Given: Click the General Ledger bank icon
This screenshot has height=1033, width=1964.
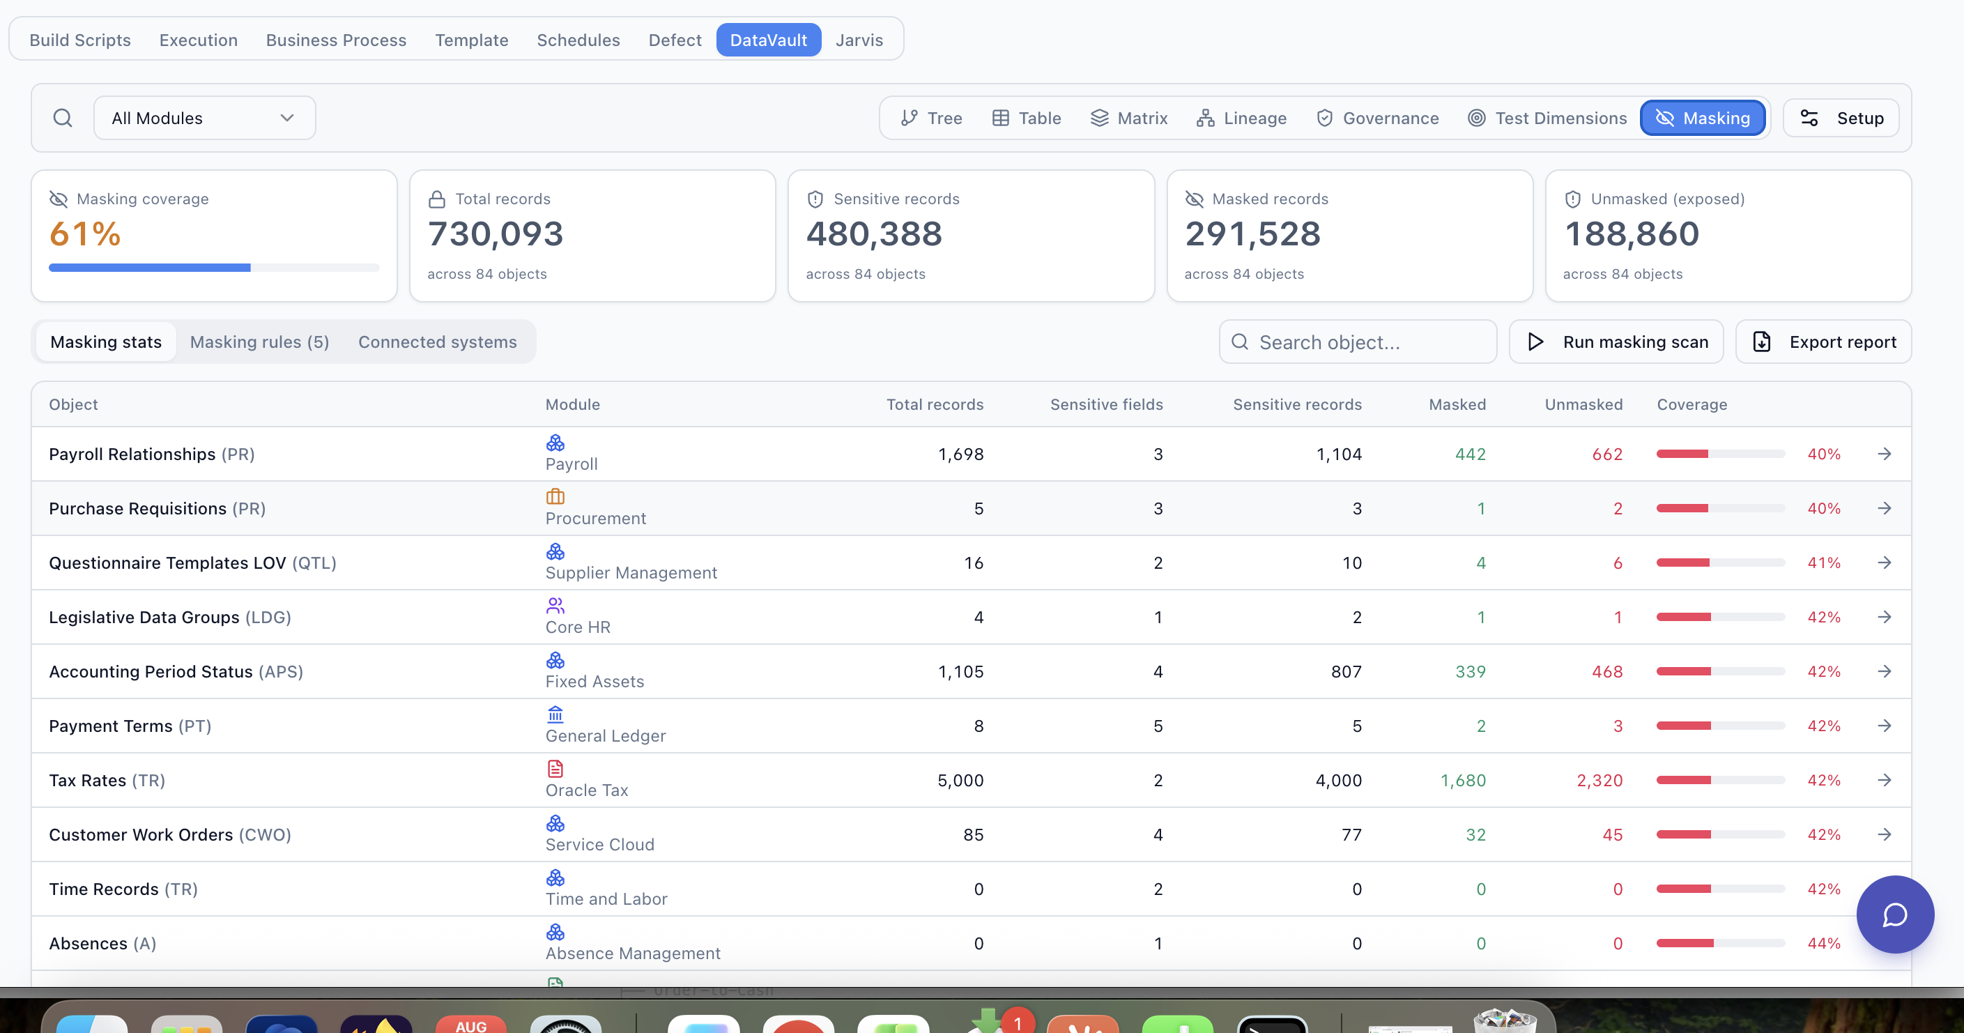Looking at the screenshot, I should [555, 714].
